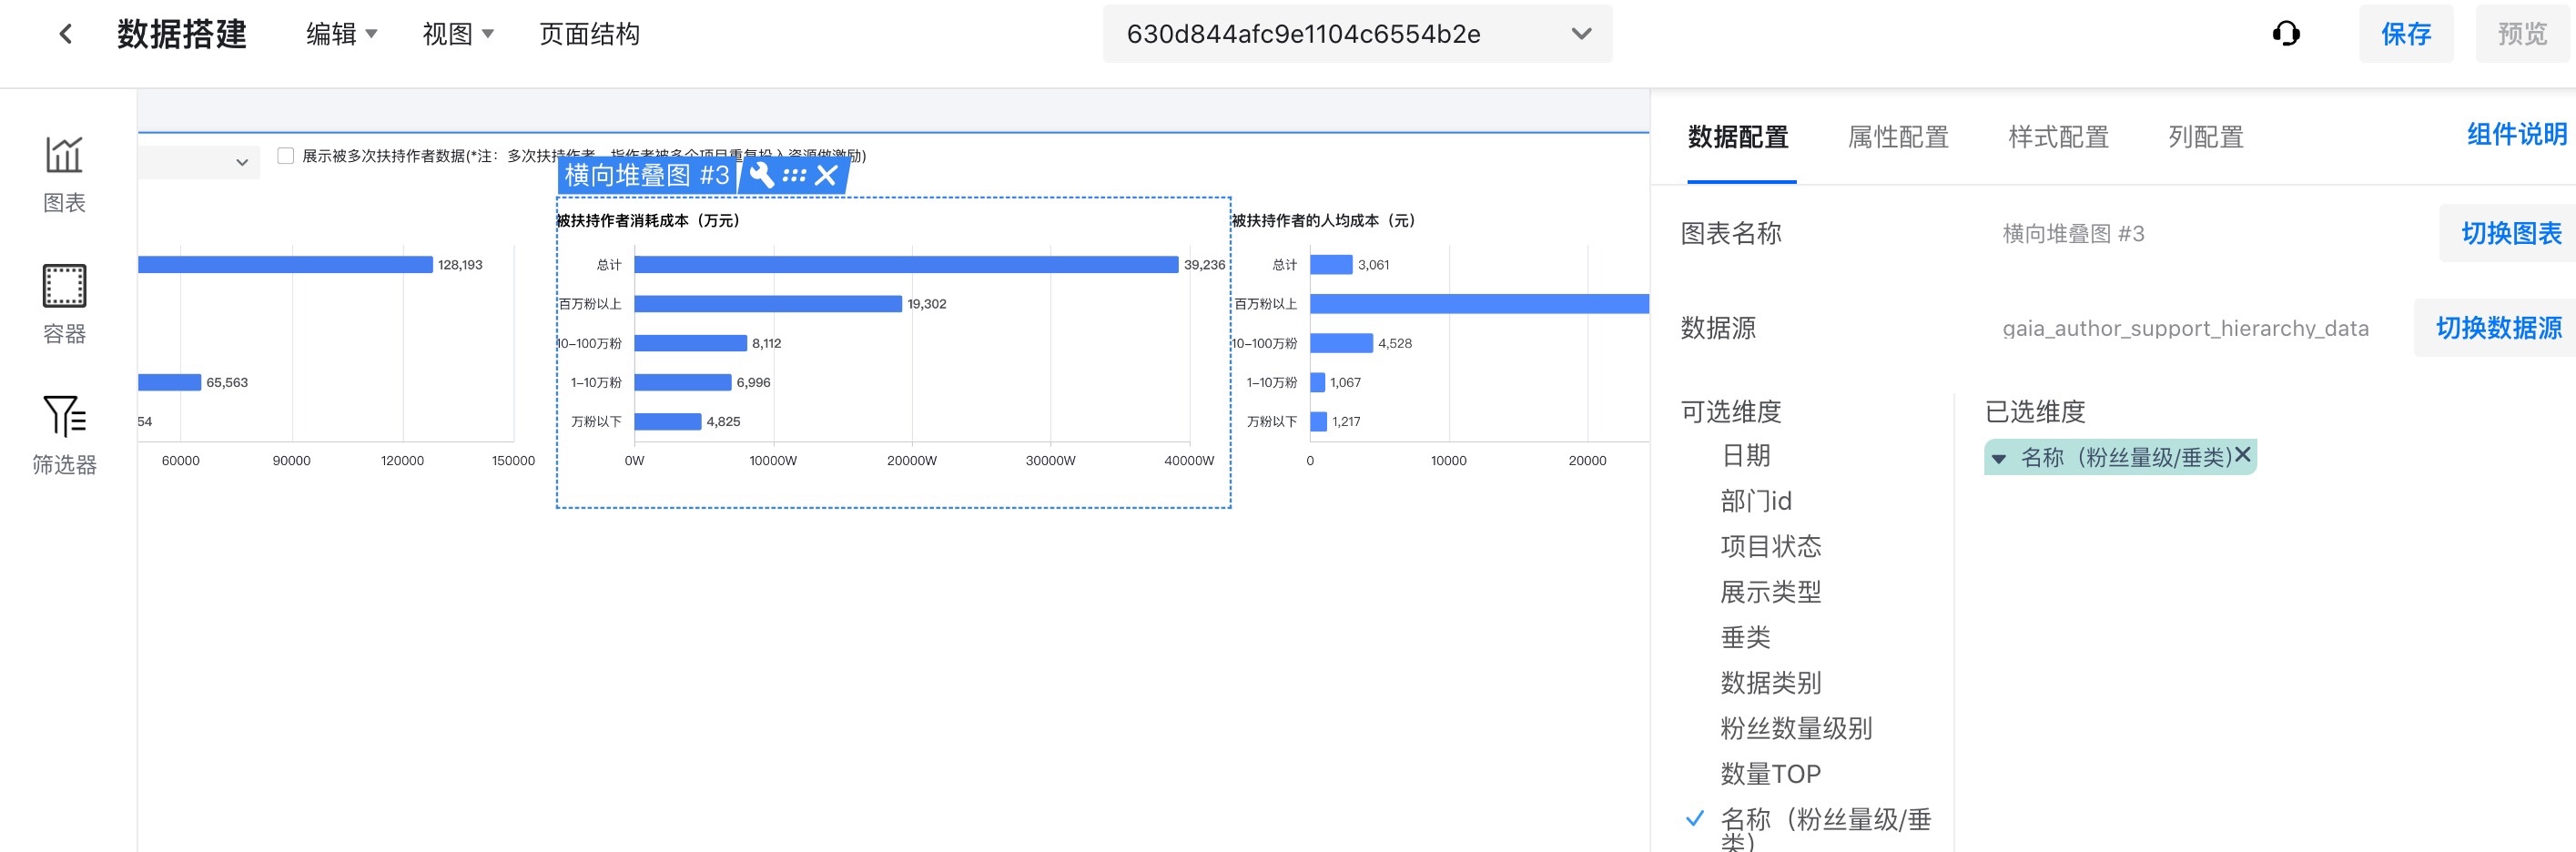
Task: Close the 横向堆叠图 #3 component tag
Action: tap(826, 175)
